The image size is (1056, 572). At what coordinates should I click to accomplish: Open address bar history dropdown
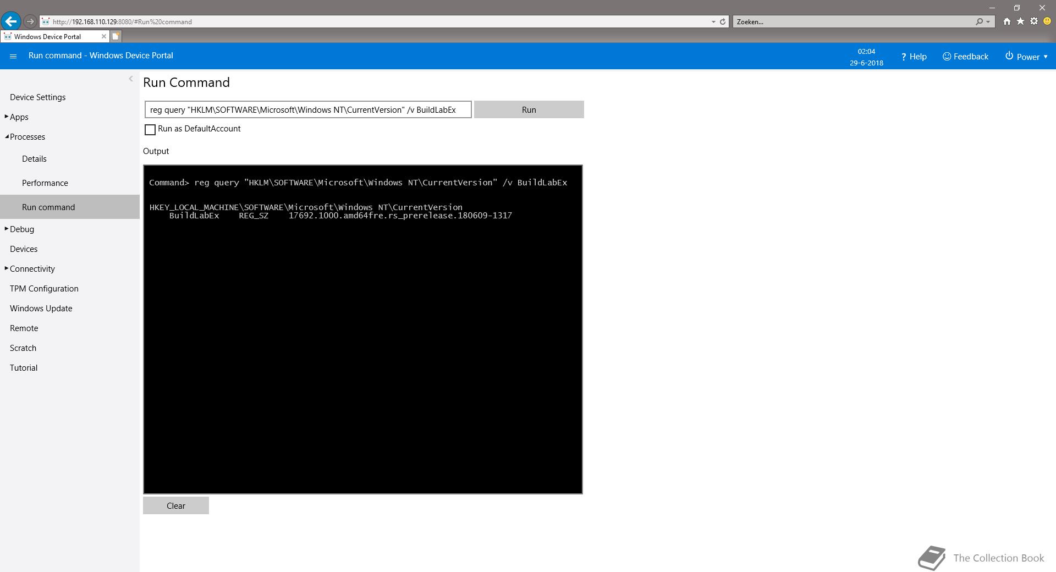[x=713, y=22]
